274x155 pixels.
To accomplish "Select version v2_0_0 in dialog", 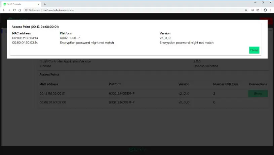I will pyautogui.click(x=165, y=38).
